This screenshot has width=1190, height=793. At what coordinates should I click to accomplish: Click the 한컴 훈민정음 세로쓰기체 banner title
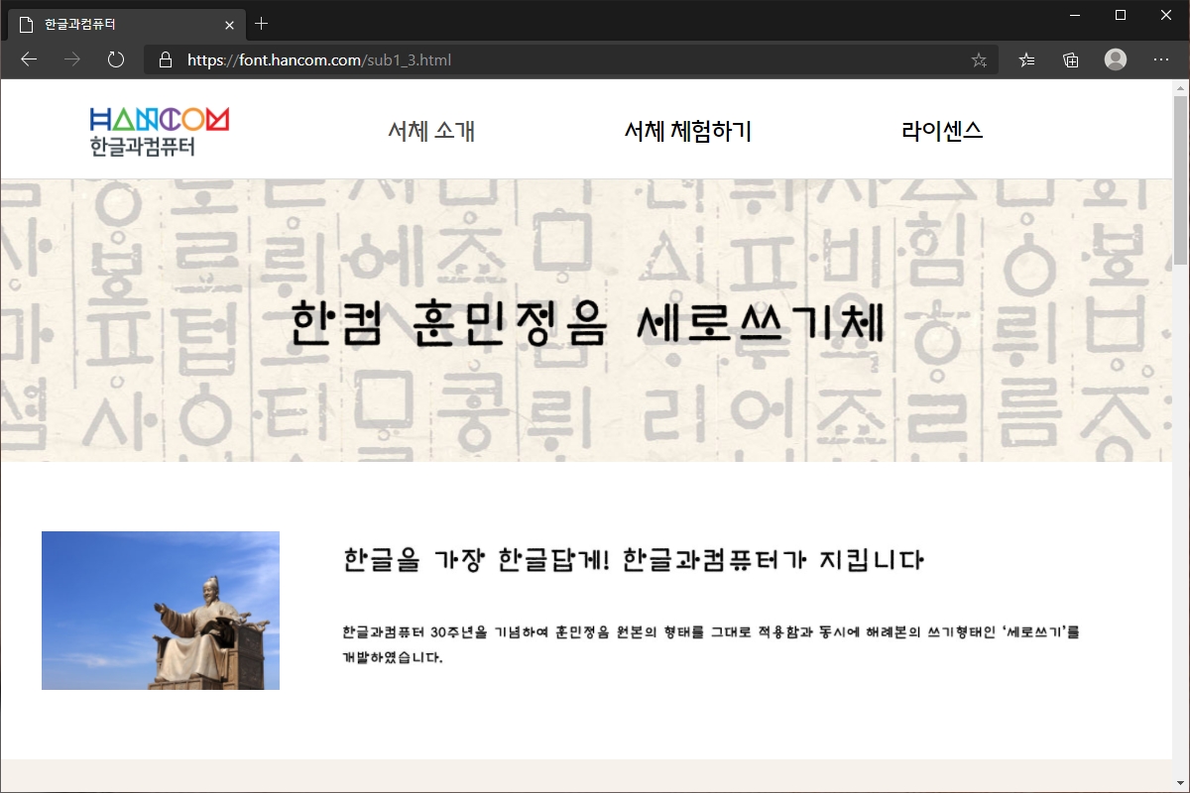pyautogui.click(x=588, y=323)
